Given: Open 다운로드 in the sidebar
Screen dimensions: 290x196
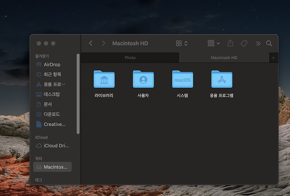Looking at the screenshot, I should 53,114.
